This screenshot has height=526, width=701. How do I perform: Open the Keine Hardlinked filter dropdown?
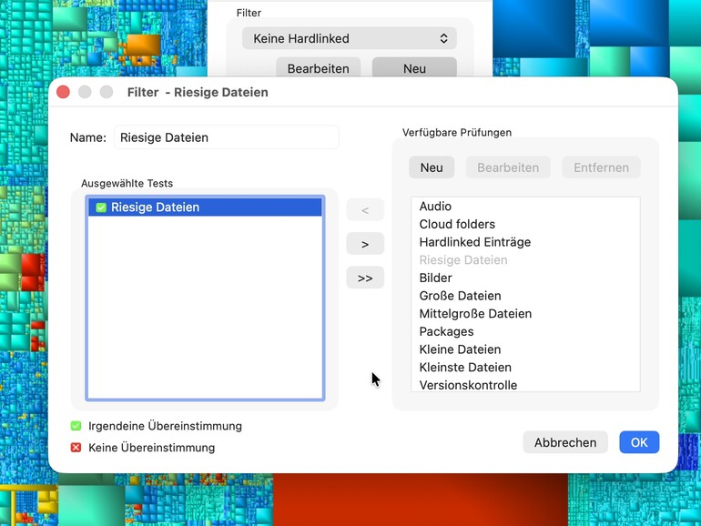(x=350, y=38)
